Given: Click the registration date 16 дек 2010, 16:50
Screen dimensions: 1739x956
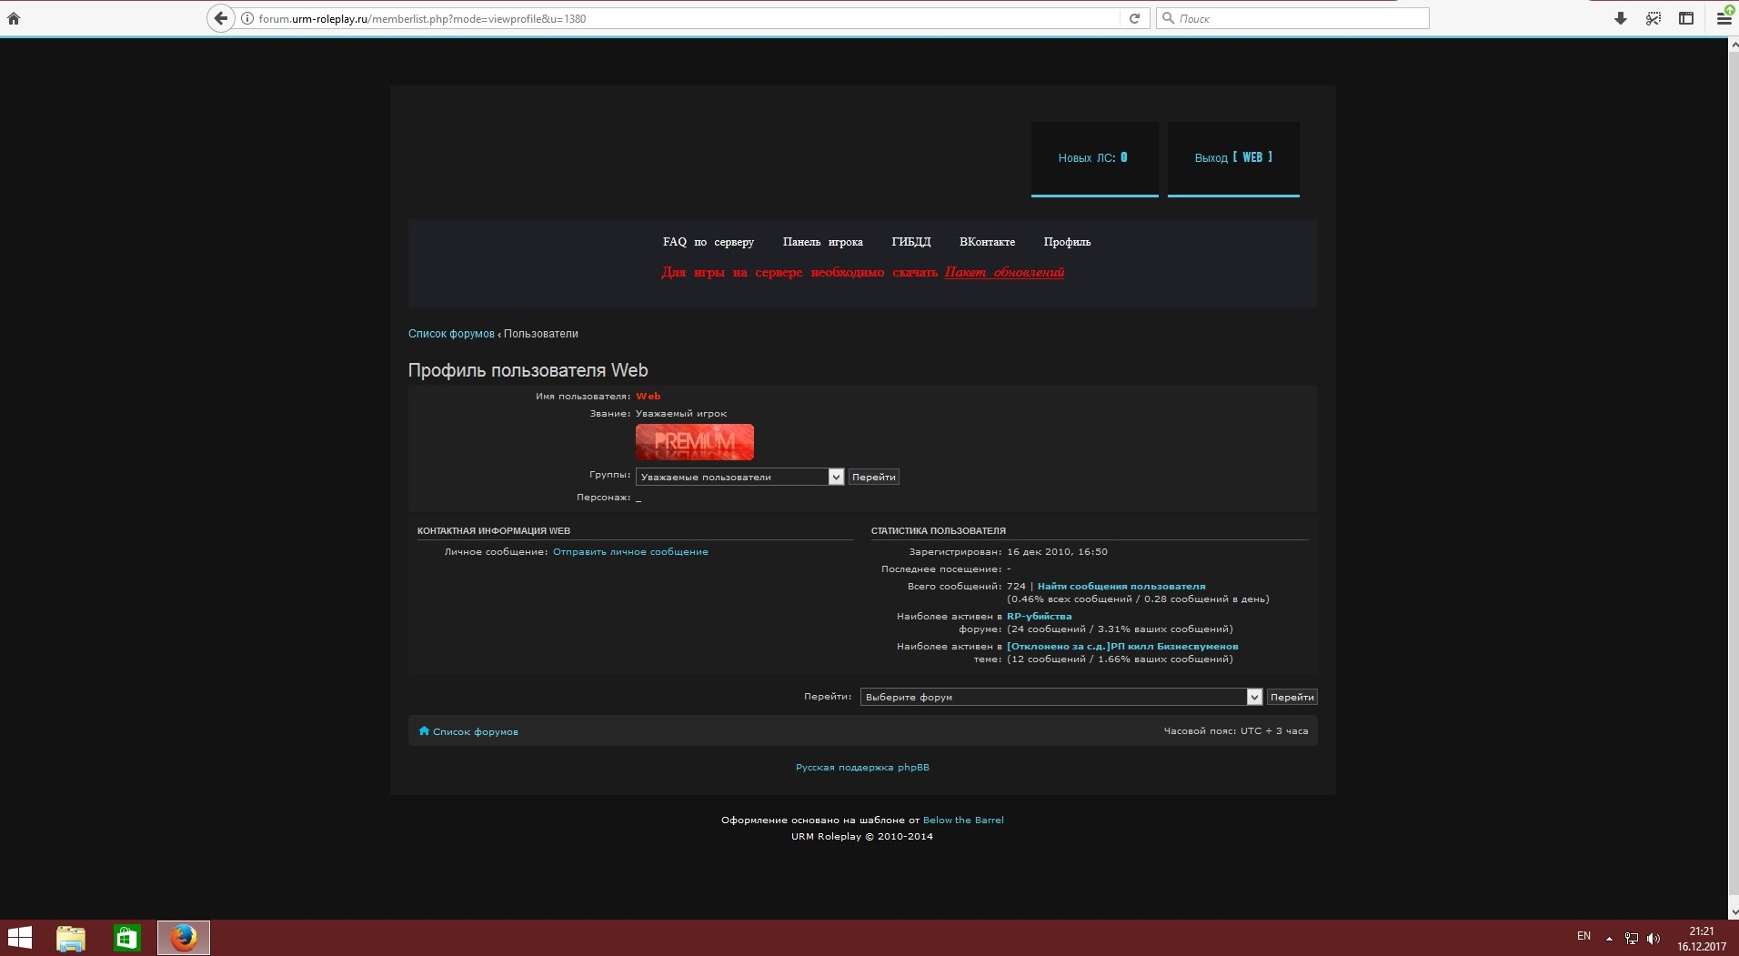Looking at the screenshot, I should pos(1057,551).
